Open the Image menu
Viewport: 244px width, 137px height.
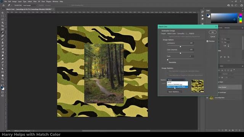(x=14, y=2)
